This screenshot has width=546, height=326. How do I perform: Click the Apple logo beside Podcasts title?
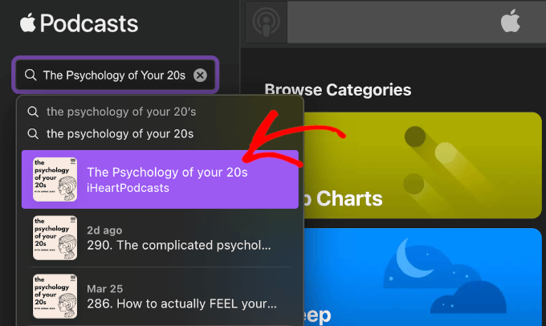29,24
